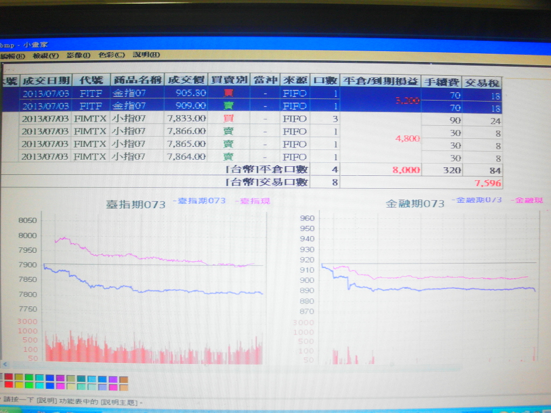Viewport: 551px width, 413px height.
Task: Click the [台幣]平倉口數 label
Action: (267, 169)
